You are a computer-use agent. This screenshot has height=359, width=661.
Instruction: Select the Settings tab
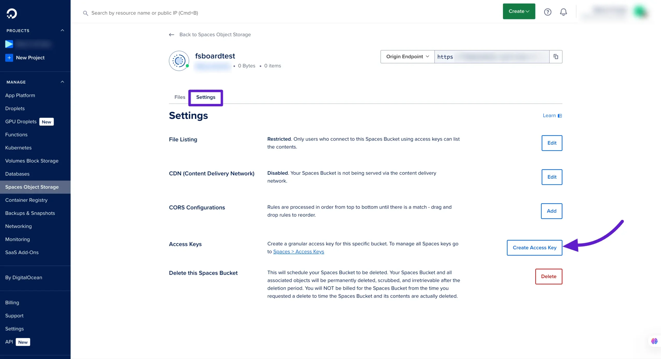point(206,97)
